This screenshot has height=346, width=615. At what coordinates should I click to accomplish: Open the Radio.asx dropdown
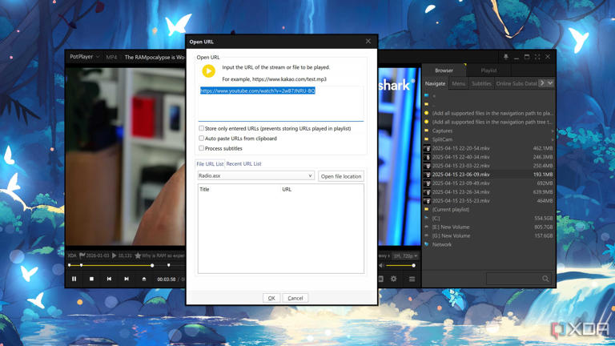point(255,175)
